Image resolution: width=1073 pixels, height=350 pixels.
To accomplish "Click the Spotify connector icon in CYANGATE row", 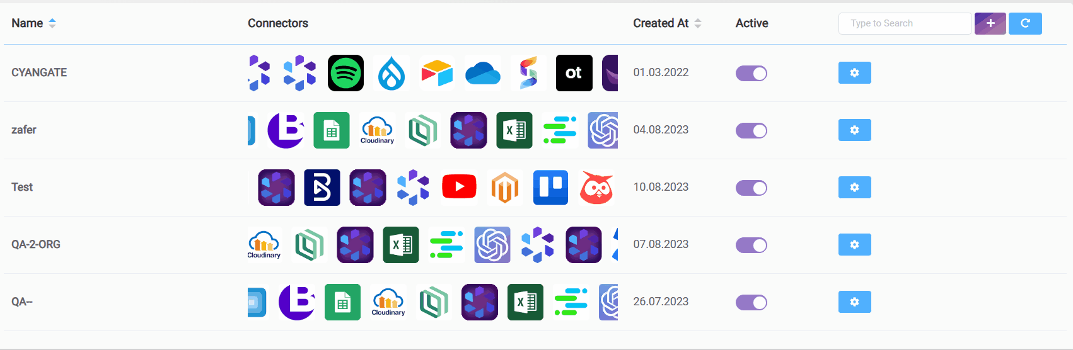I will [345, 73].
